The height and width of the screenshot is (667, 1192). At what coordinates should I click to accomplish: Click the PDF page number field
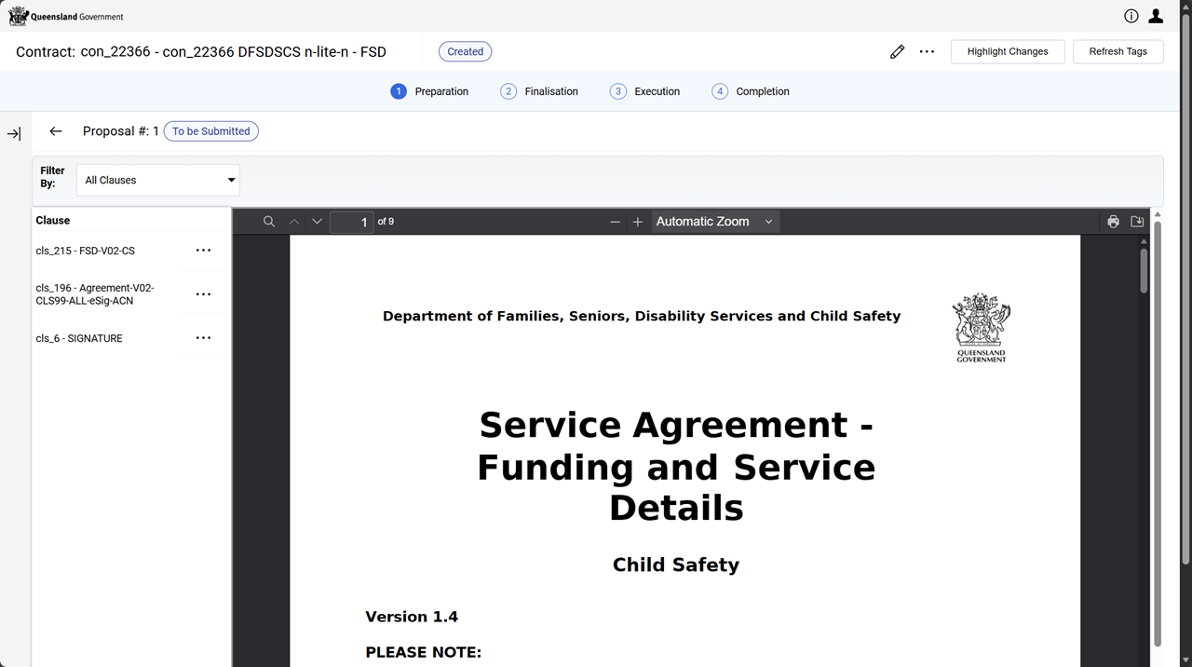tap(352, 222)
